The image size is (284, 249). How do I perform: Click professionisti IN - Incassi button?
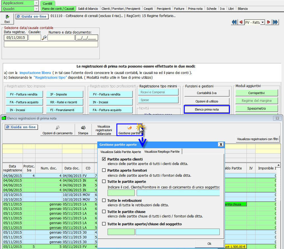[111, 102]
